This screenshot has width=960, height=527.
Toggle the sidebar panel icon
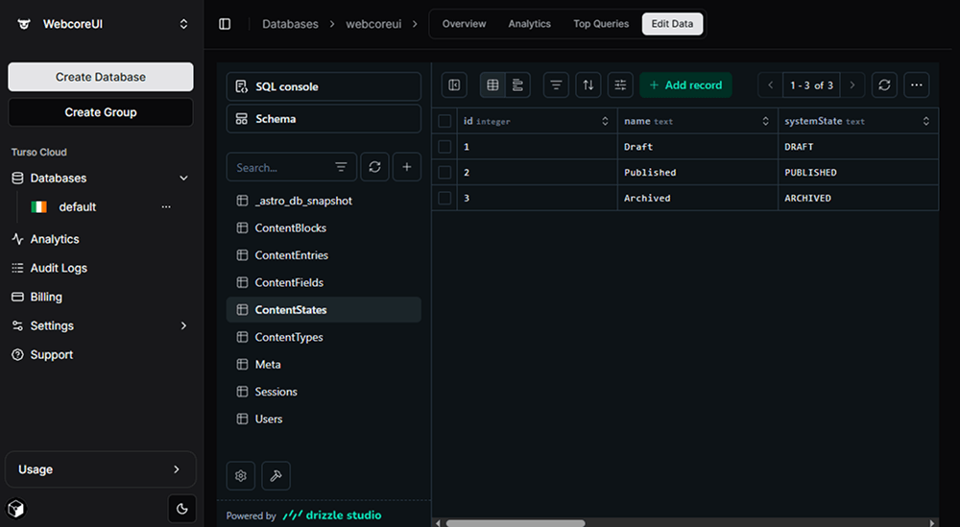[x=225, y=24]
